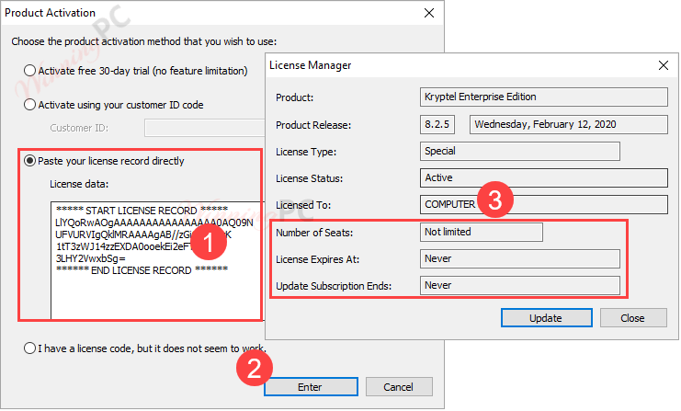The image size is (681, 411).
Task: Click the Enter button in Product Activation
Action: pos(311,387)
